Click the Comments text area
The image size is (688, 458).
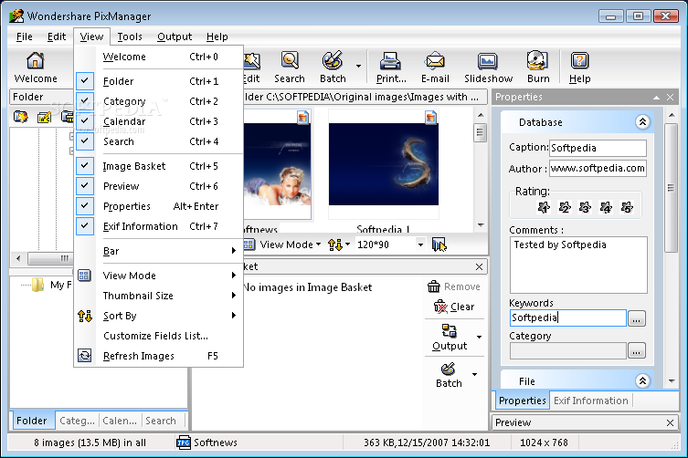tap(577, 265)
